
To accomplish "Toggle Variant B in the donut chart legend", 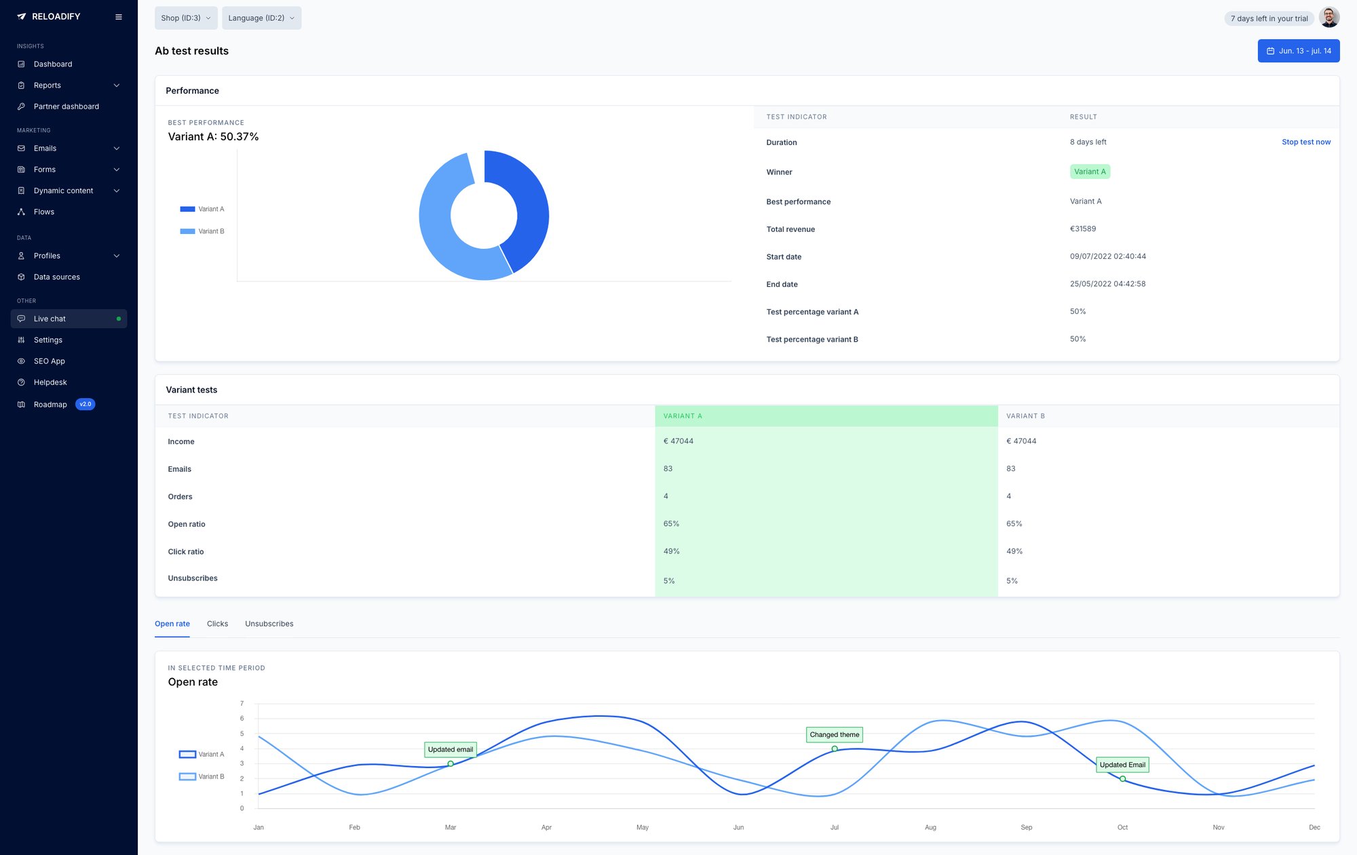I will click(x=202, y=231).
